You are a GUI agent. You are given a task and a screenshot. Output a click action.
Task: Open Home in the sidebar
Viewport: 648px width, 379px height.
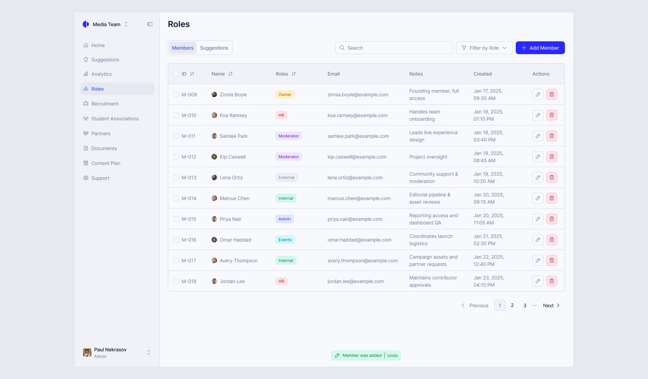117,45
